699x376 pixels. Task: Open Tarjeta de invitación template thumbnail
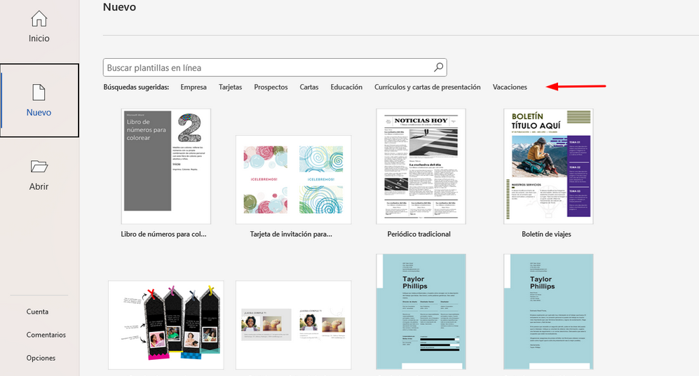coord(293,180)
